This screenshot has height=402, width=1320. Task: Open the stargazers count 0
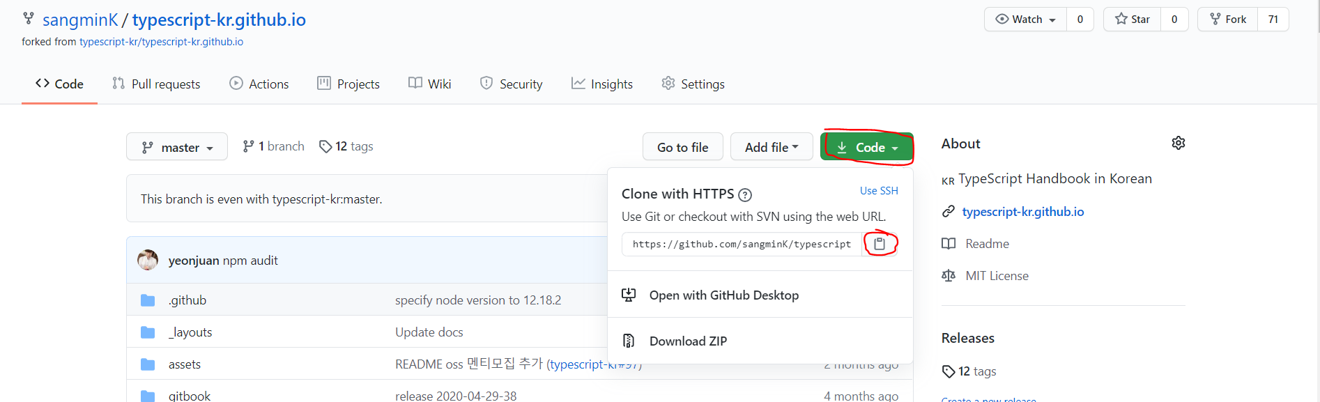point(1174,20)
